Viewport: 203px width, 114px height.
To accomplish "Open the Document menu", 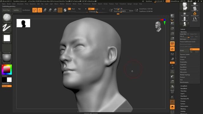I will (20, 4).
